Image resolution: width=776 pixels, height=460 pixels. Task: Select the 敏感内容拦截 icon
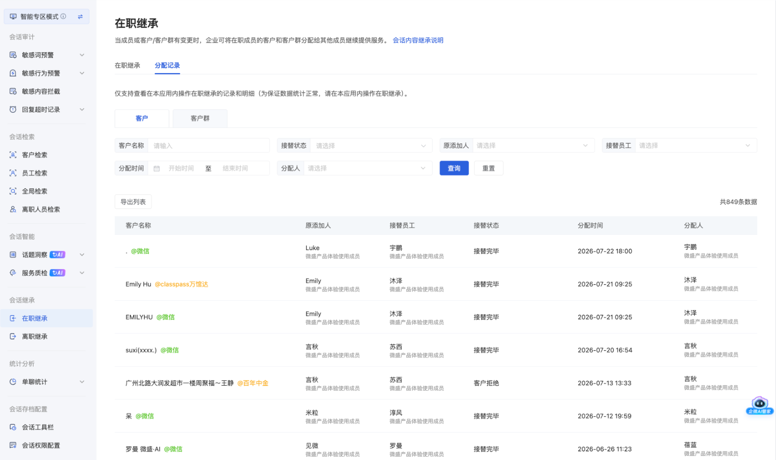point(13,91)
